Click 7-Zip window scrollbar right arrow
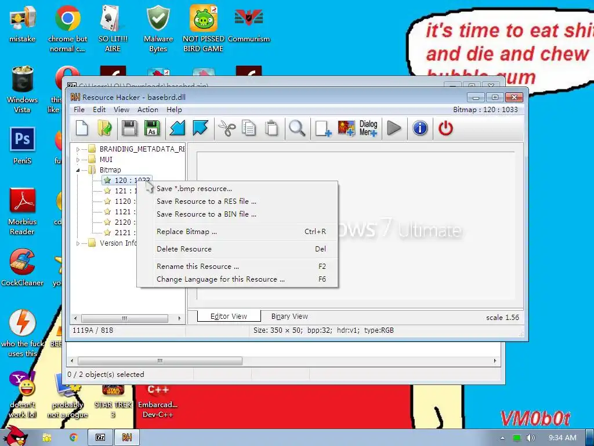This screenshot has width=594, height=446. pyautogui.click(x=495, y=361)
